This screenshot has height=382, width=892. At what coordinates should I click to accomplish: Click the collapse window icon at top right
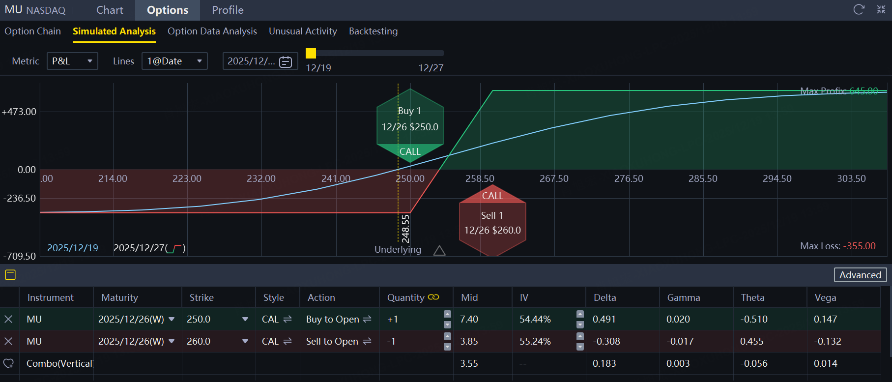click(x=881, y=9)
